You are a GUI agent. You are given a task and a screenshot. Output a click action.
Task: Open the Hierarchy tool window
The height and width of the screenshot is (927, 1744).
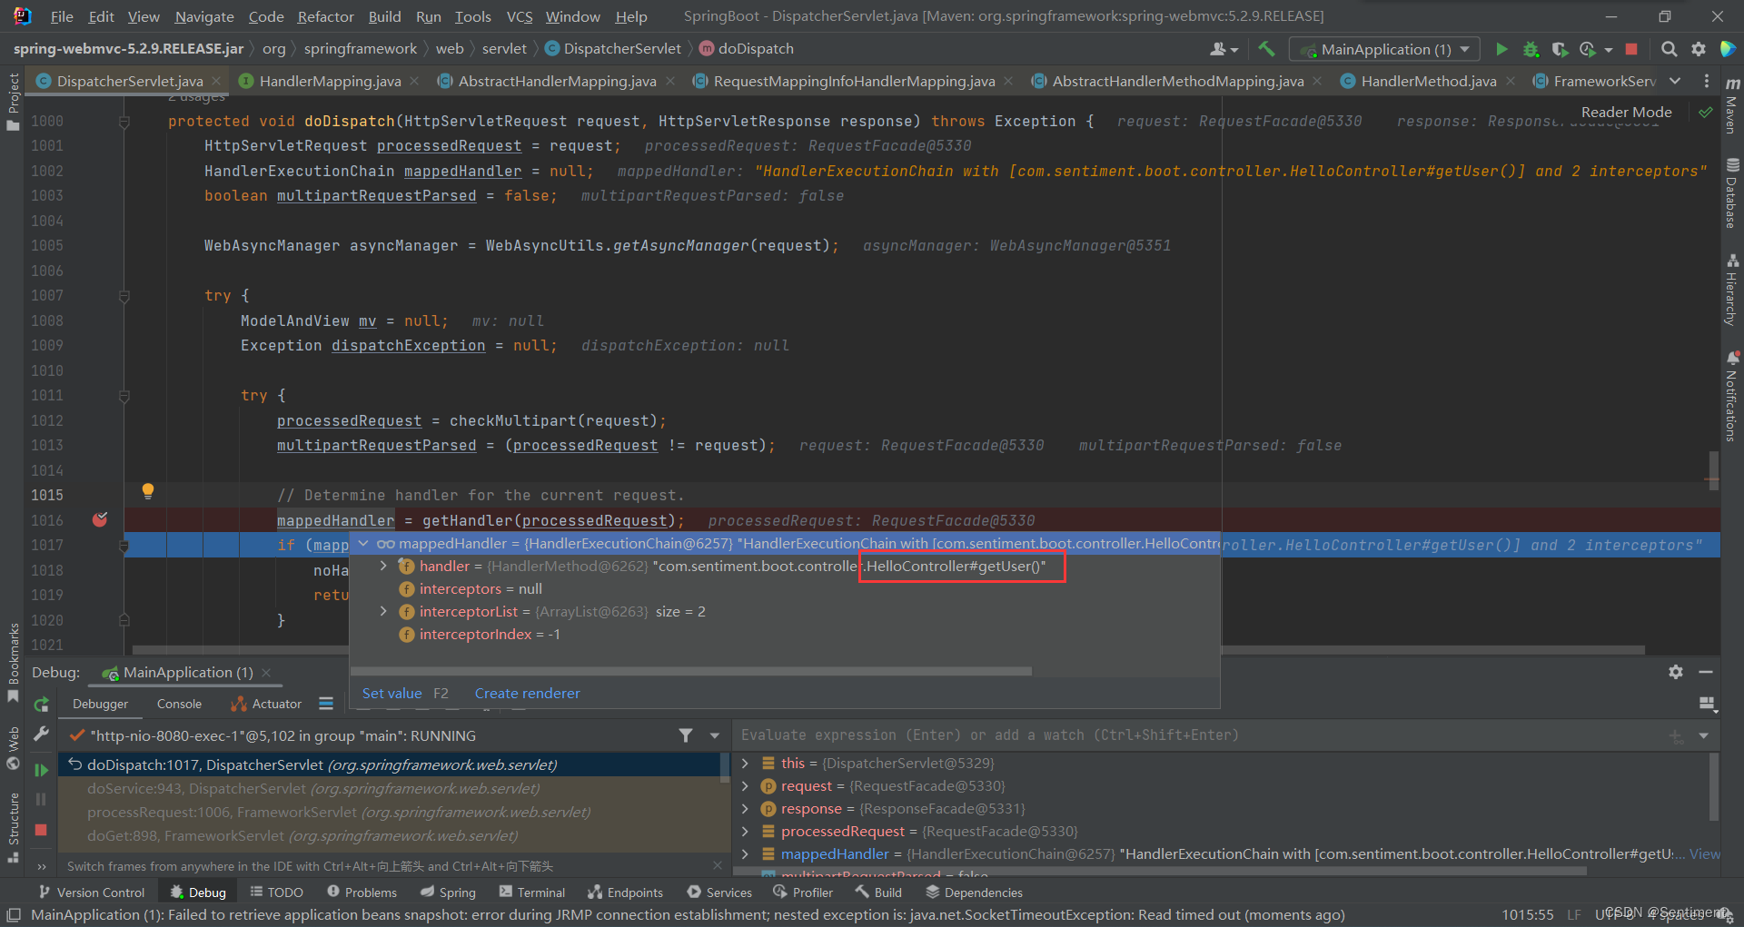(x=1732, y=290)
